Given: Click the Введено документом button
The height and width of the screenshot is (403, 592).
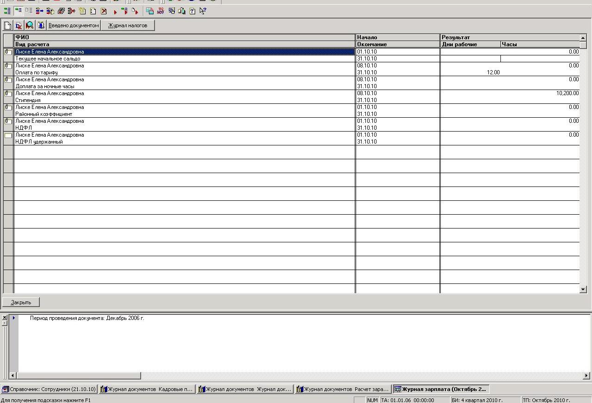Looking at the screenshot, I should (x=74, y=25).
